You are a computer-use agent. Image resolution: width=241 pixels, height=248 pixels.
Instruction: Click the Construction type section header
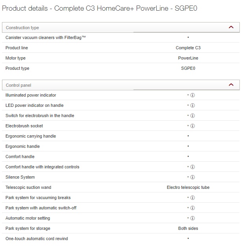(x=22, y=28)
